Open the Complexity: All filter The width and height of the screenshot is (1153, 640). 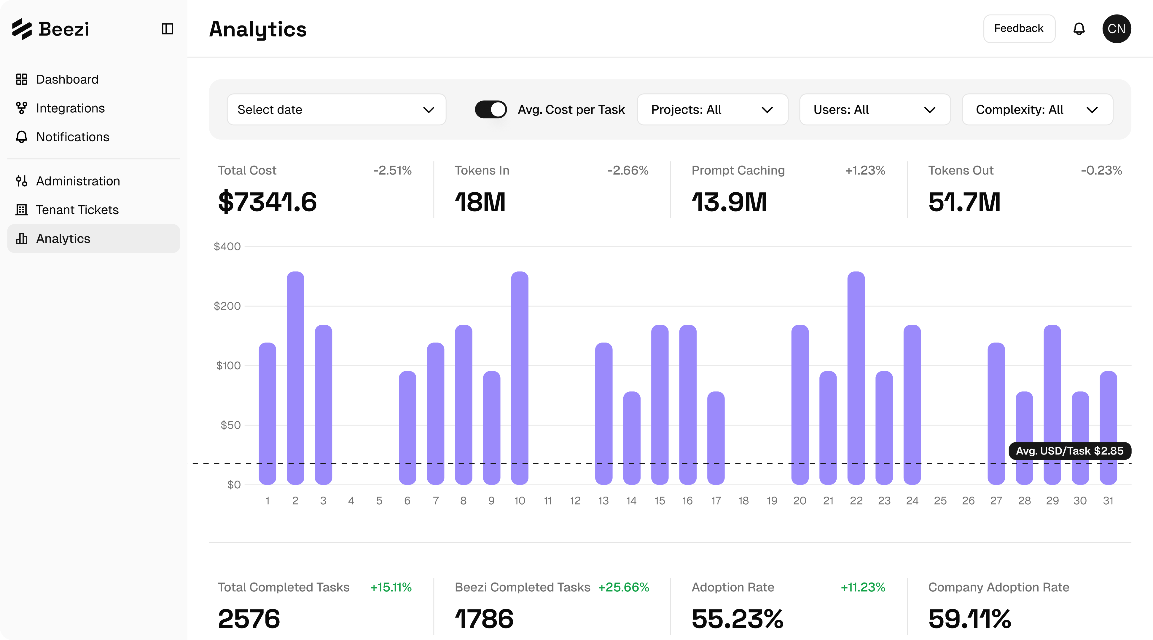coord(1038,110)
